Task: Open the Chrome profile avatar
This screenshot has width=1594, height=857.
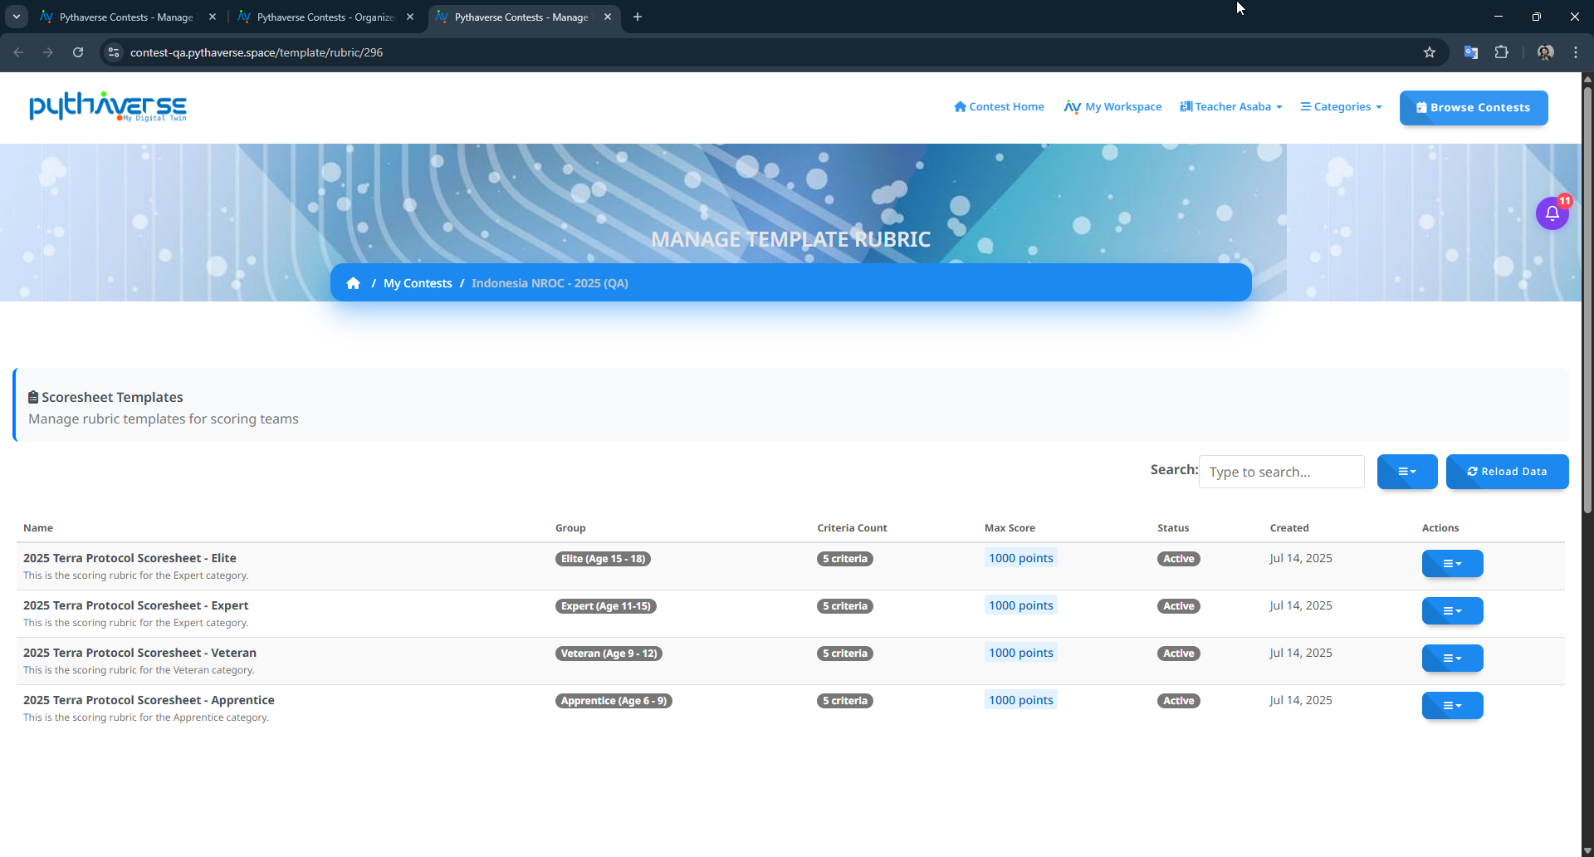Action: pyautogui.click(x=1545, y=52)
